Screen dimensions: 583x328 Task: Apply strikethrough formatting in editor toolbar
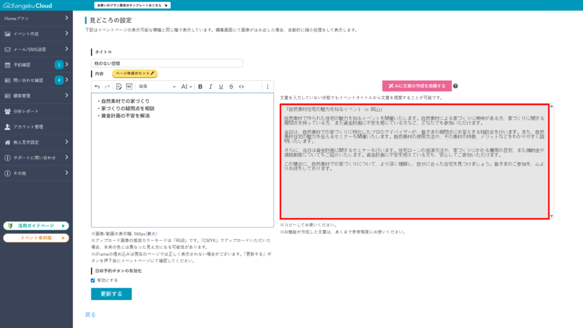point(231,87)
